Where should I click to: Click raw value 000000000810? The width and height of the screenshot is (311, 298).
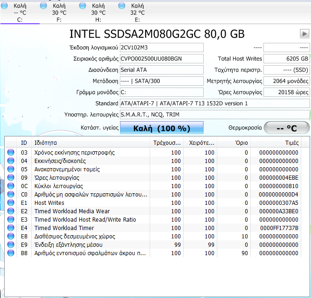click(279, 186)
